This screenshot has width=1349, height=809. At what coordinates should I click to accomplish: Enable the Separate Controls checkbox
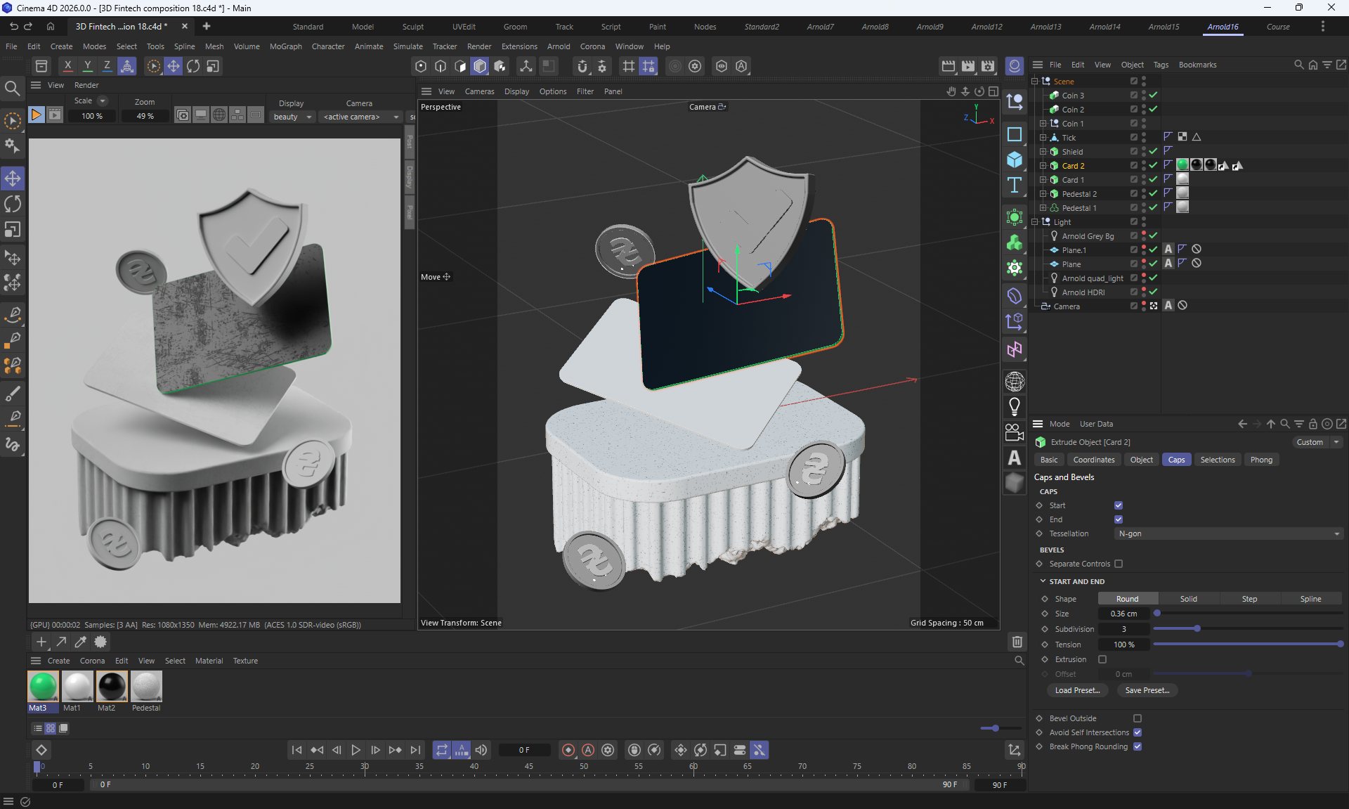point(1119,564)
